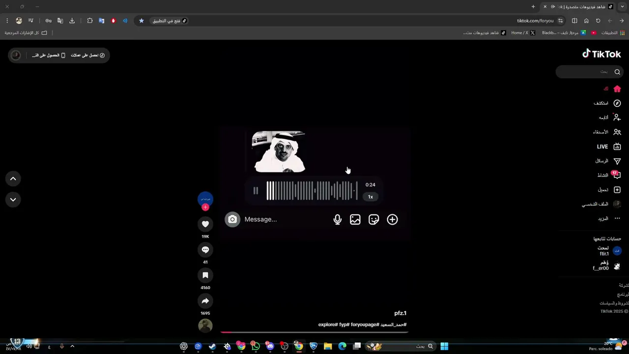Click the حمد_السعيد hashtag

click(393, 324)
